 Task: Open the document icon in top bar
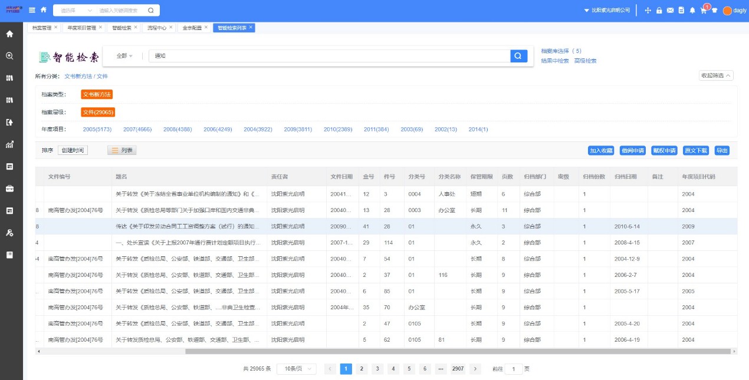[x=681, y=11]
